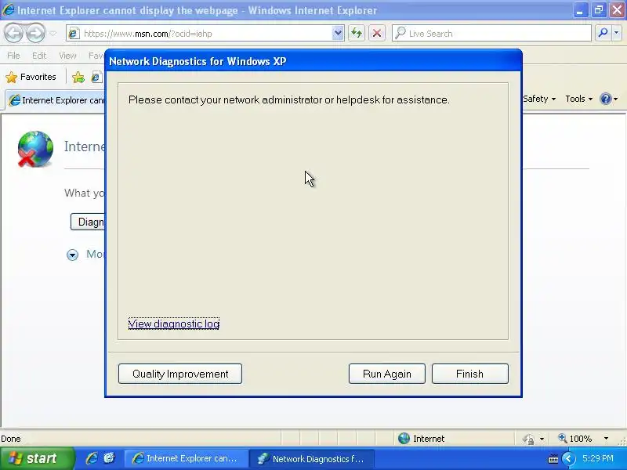
Task: Click the second Quick Launch icon
Action: pos(109,458)
